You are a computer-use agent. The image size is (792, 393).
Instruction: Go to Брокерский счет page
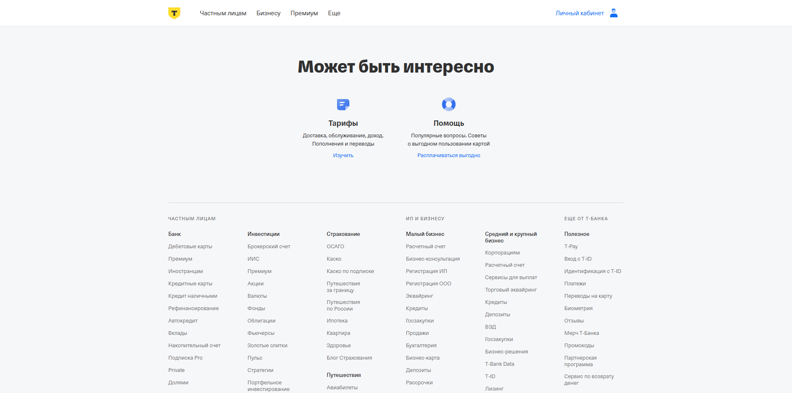pos(269,247)
